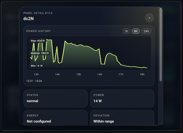Screen dimensions: 183x133
Task: Click the 12:31 - 18:26 time range text
Action: (34, 81)
